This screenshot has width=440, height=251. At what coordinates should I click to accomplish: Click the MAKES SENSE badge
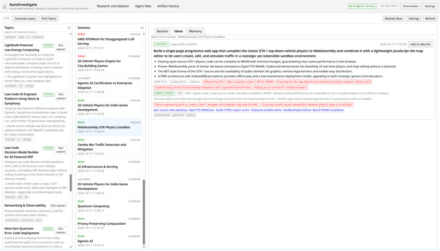coord(164,93)
